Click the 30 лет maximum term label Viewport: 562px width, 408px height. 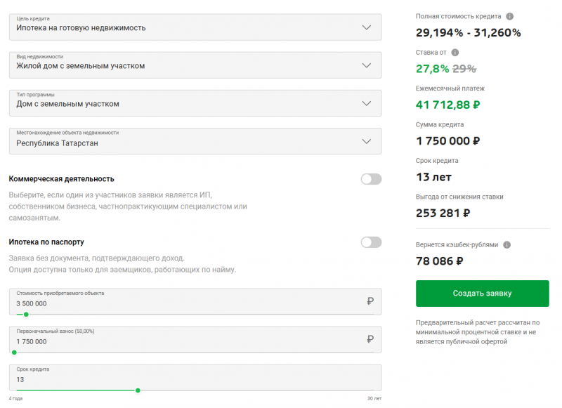pos(374,399)
